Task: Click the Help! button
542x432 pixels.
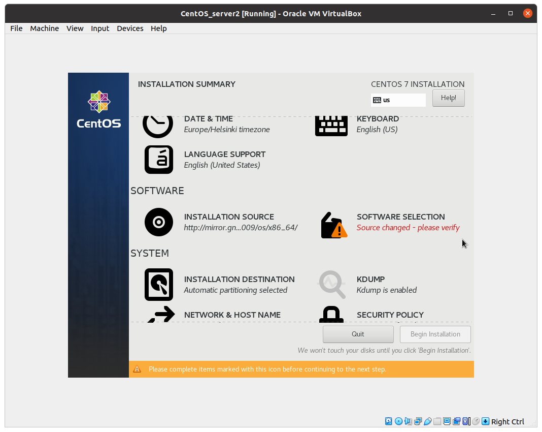Action: 448,98
